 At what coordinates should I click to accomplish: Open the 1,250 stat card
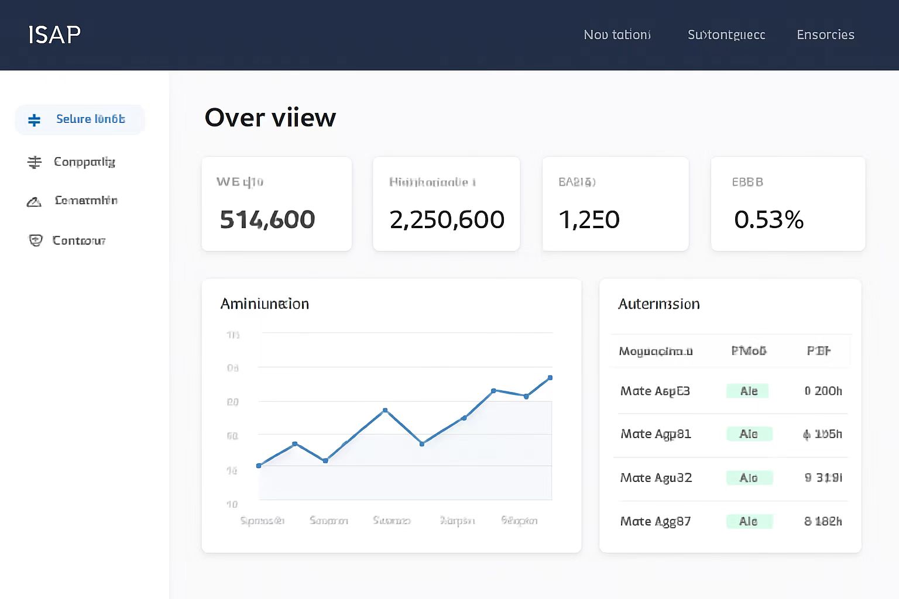[615, 204]
